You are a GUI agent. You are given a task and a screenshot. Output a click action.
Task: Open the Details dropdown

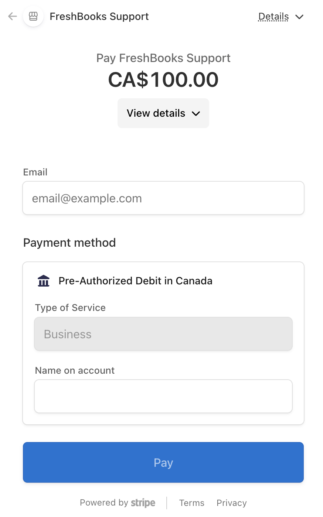coord(273,16)
